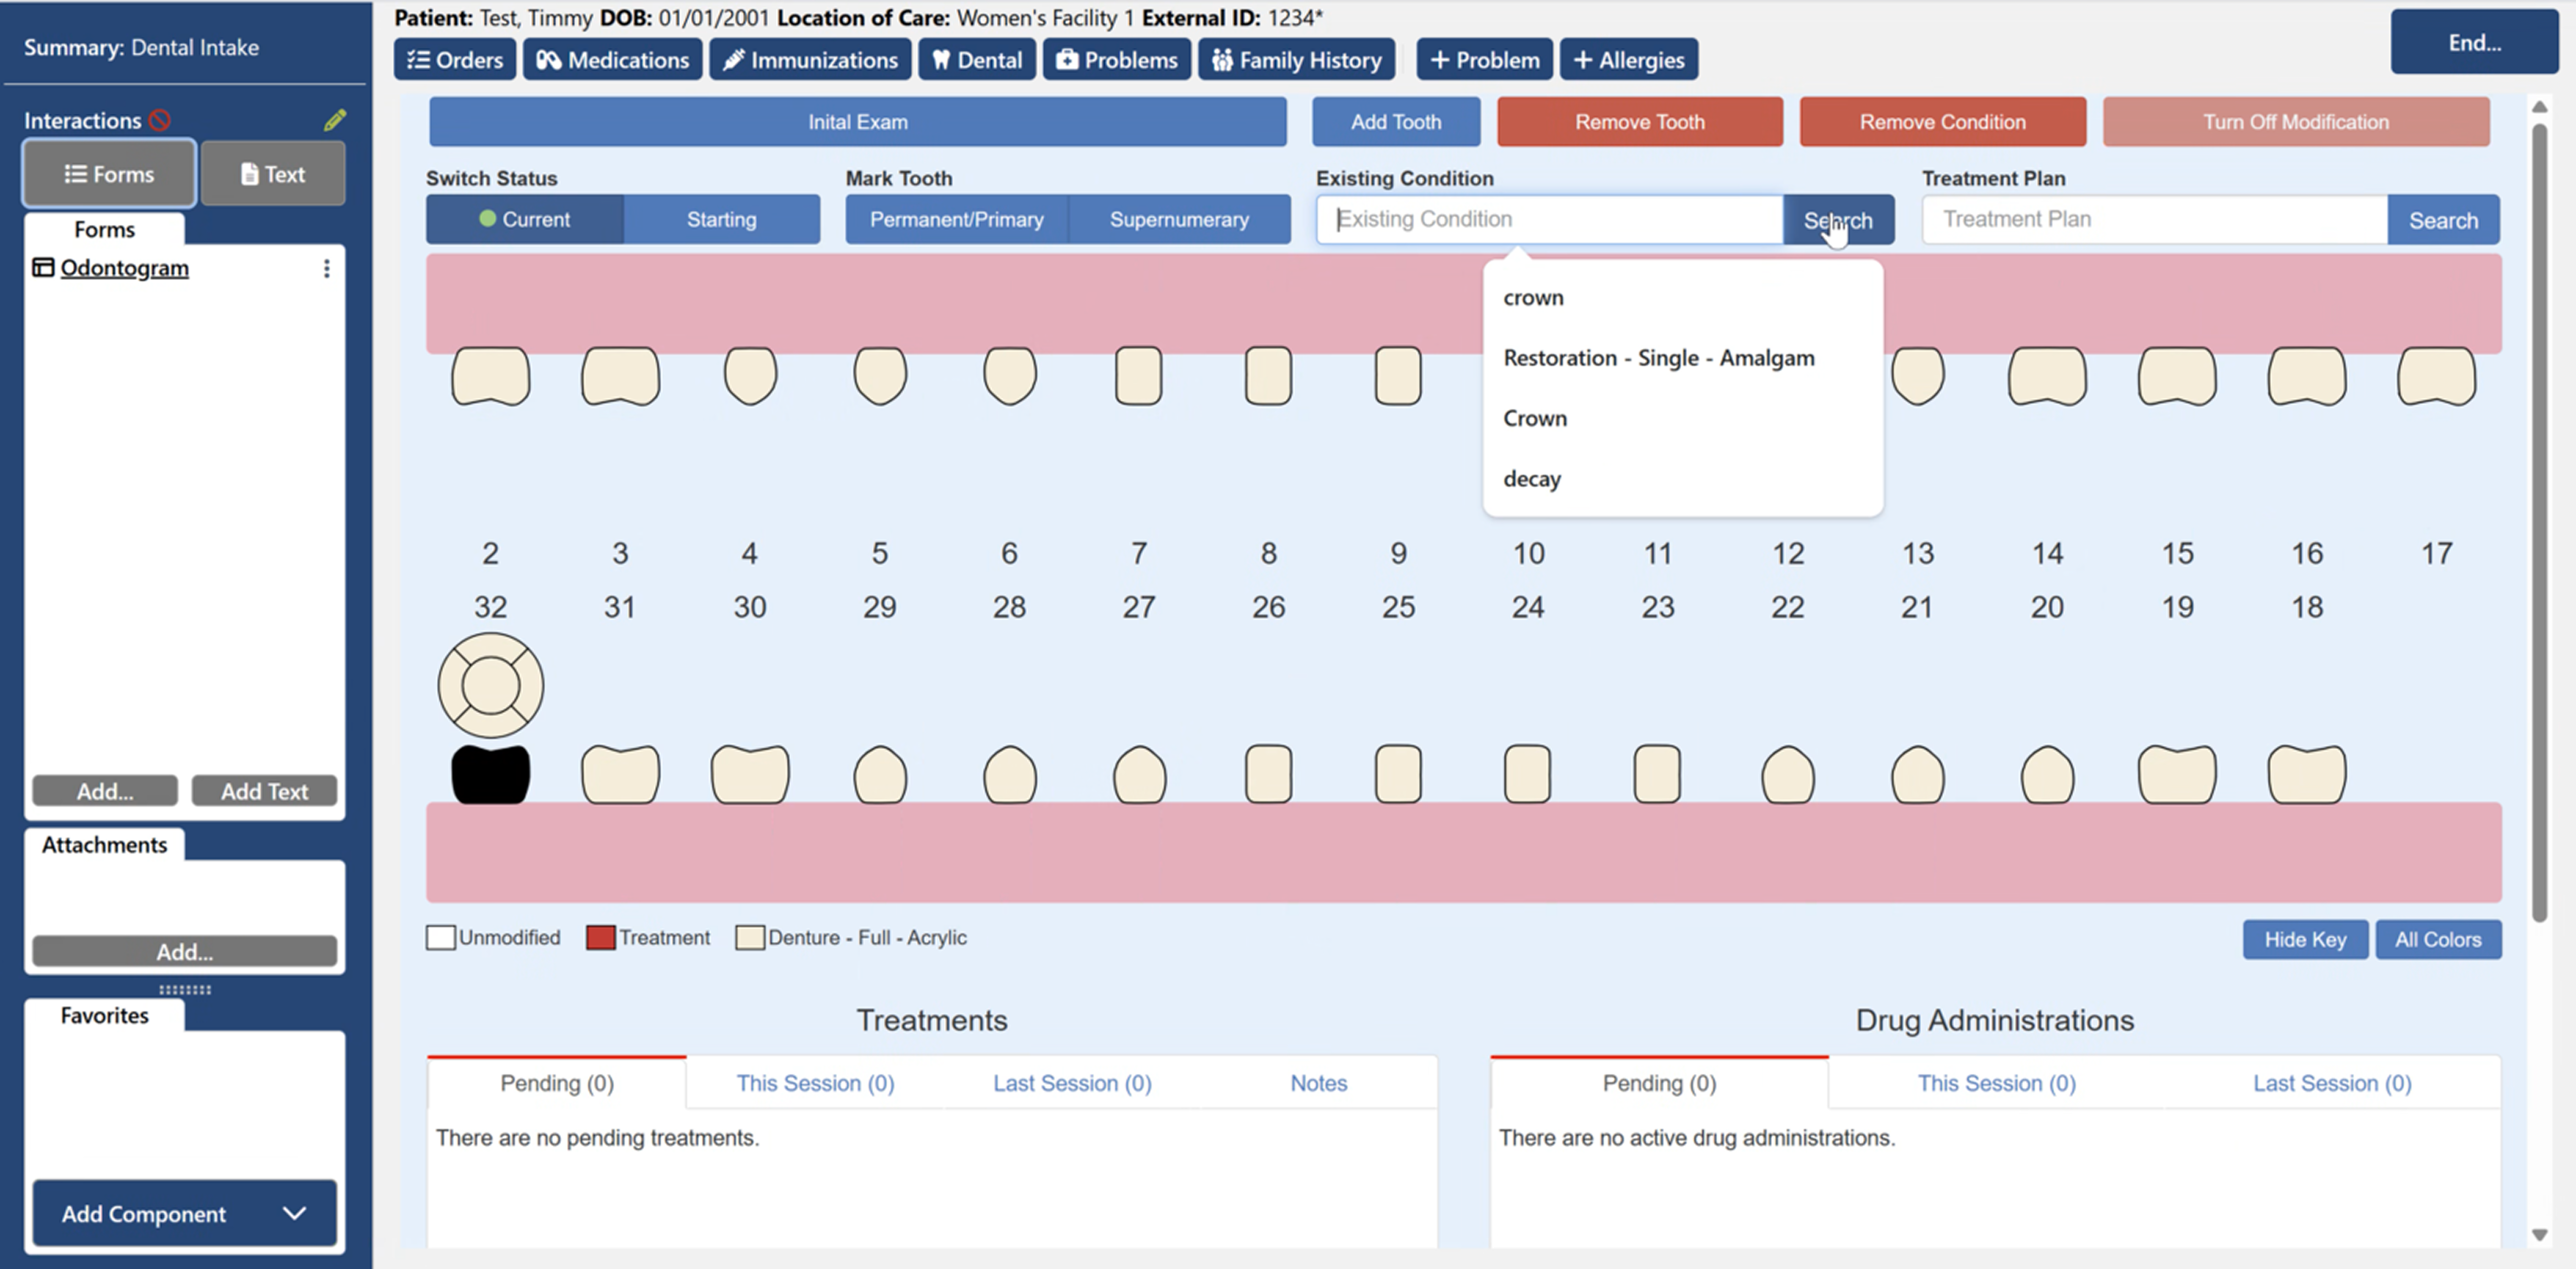Switch status to Starting

click(x=721, y=219)
